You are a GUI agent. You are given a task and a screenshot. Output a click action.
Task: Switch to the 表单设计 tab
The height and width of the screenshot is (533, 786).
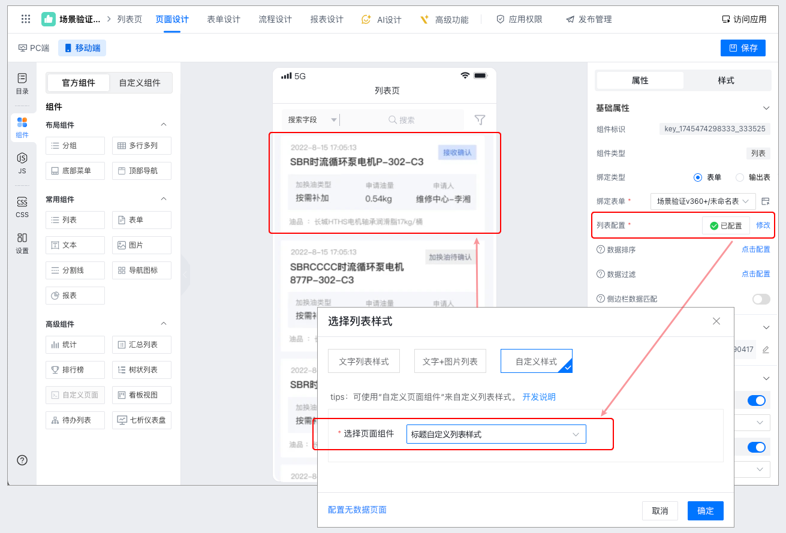[x=224, y=19]
